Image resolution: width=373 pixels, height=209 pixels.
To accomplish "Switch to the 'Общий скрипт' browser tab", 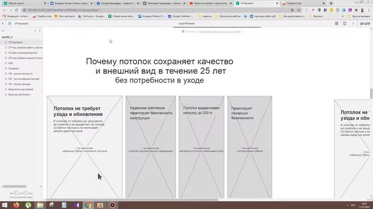I will coord(24,3).
